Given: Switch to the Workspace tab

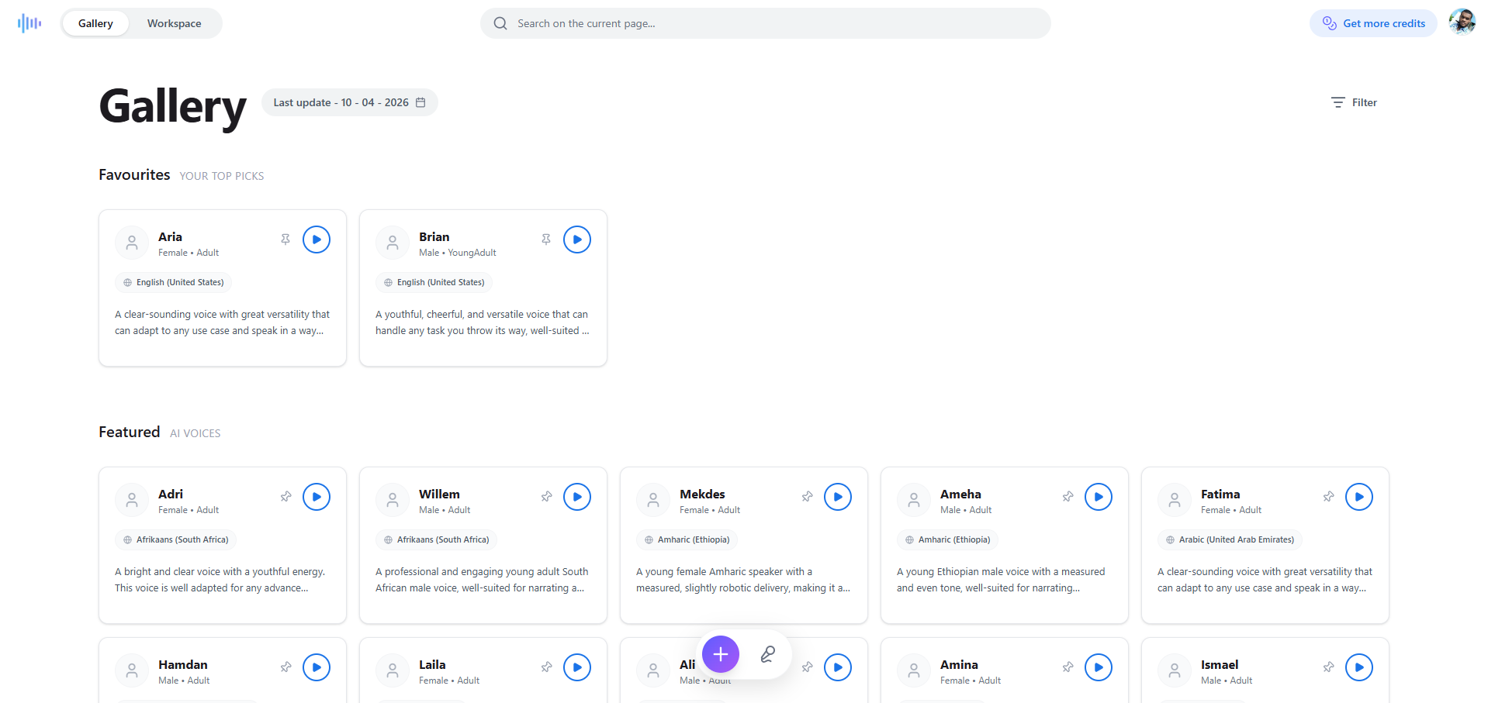Looking at the screenshot, I should click(x=175, y=23).
